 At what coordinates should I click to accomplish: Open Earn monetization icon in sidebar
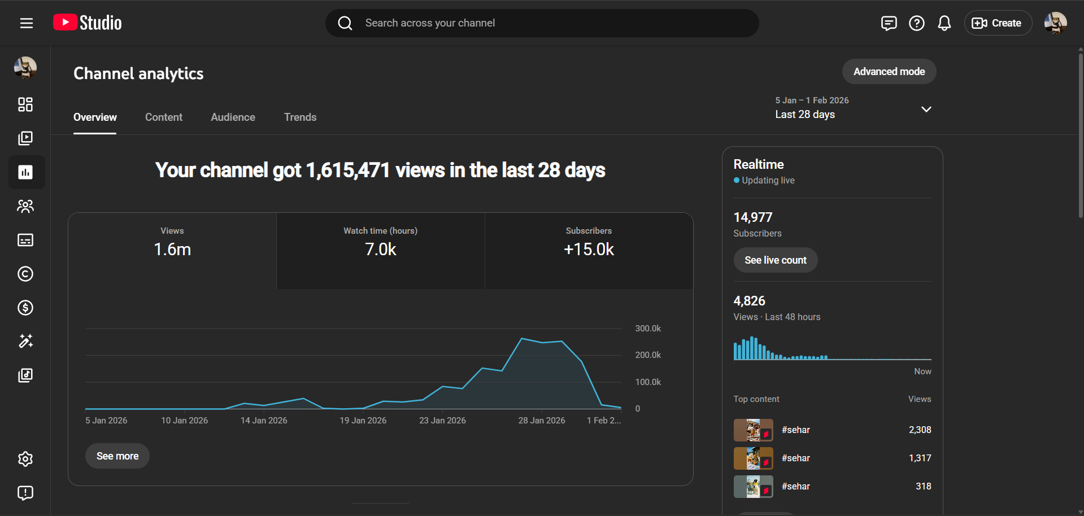coord(25,308)
